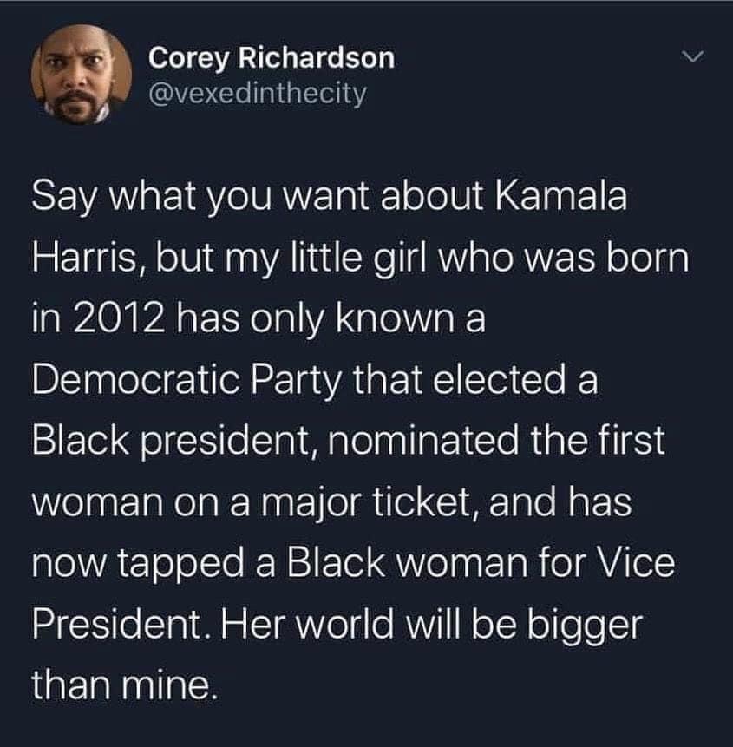The height and width of the screenshot is (747, 733).
Task: Open the tweet options chevron menu
Action: click(690, 57)
